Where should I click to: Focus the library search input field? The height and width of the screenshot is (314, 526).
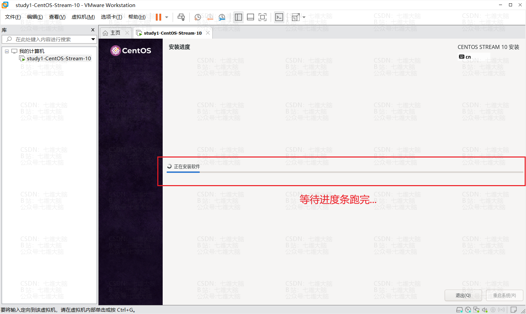49,39
